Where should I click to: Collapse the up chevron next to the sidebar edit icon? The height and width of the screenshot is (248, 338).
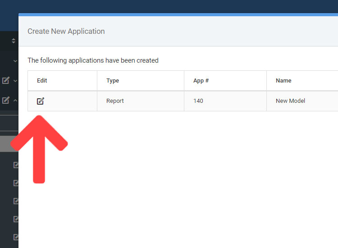(x=15, y=100)
